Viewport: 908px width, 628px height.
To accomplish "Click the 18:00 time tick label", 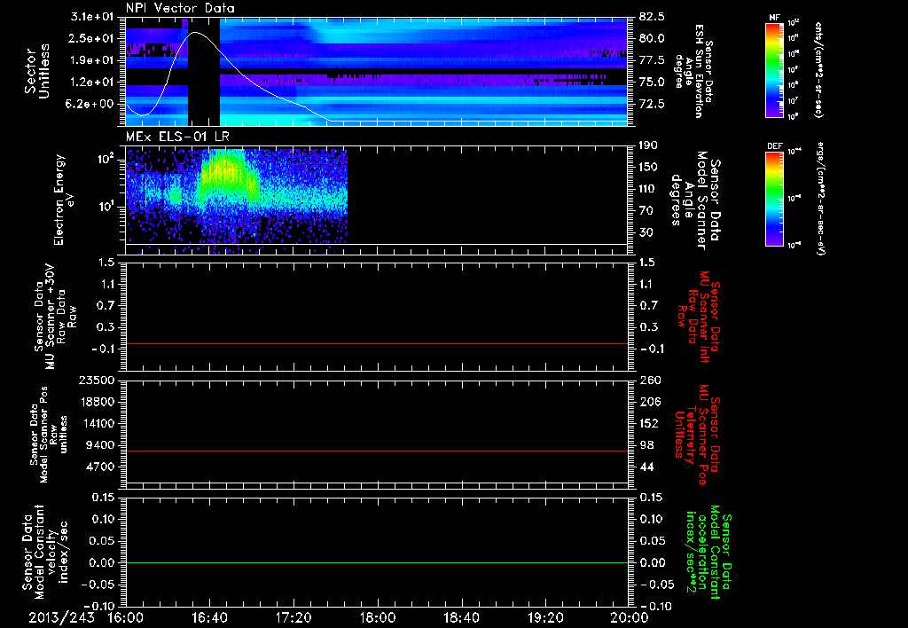I will click(378, 617).
